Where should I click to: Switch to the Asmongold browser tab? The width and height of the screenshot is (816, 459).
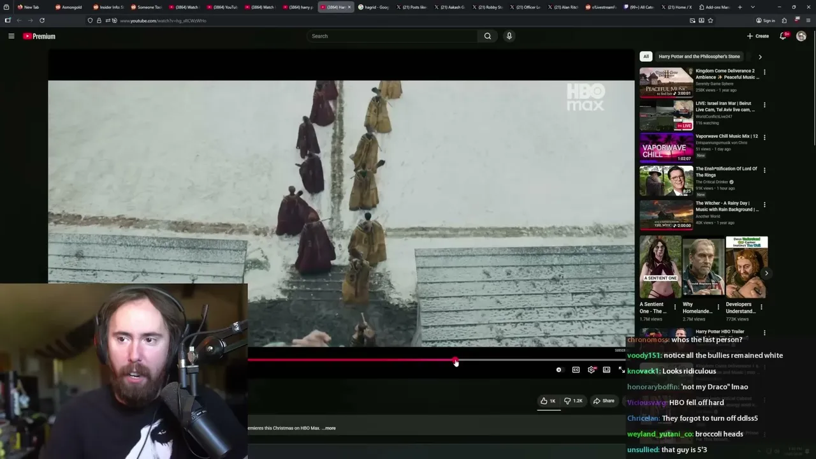tap(69, 7)
